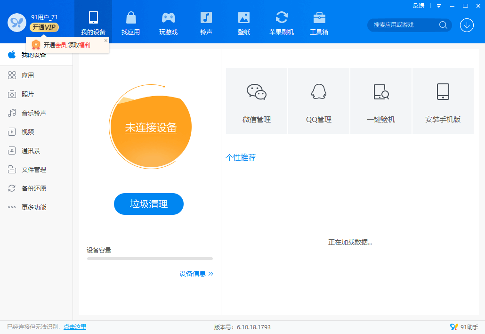Click the 91 user avatar logo
Screen dimensions: 485x334
tap(16, 22)
